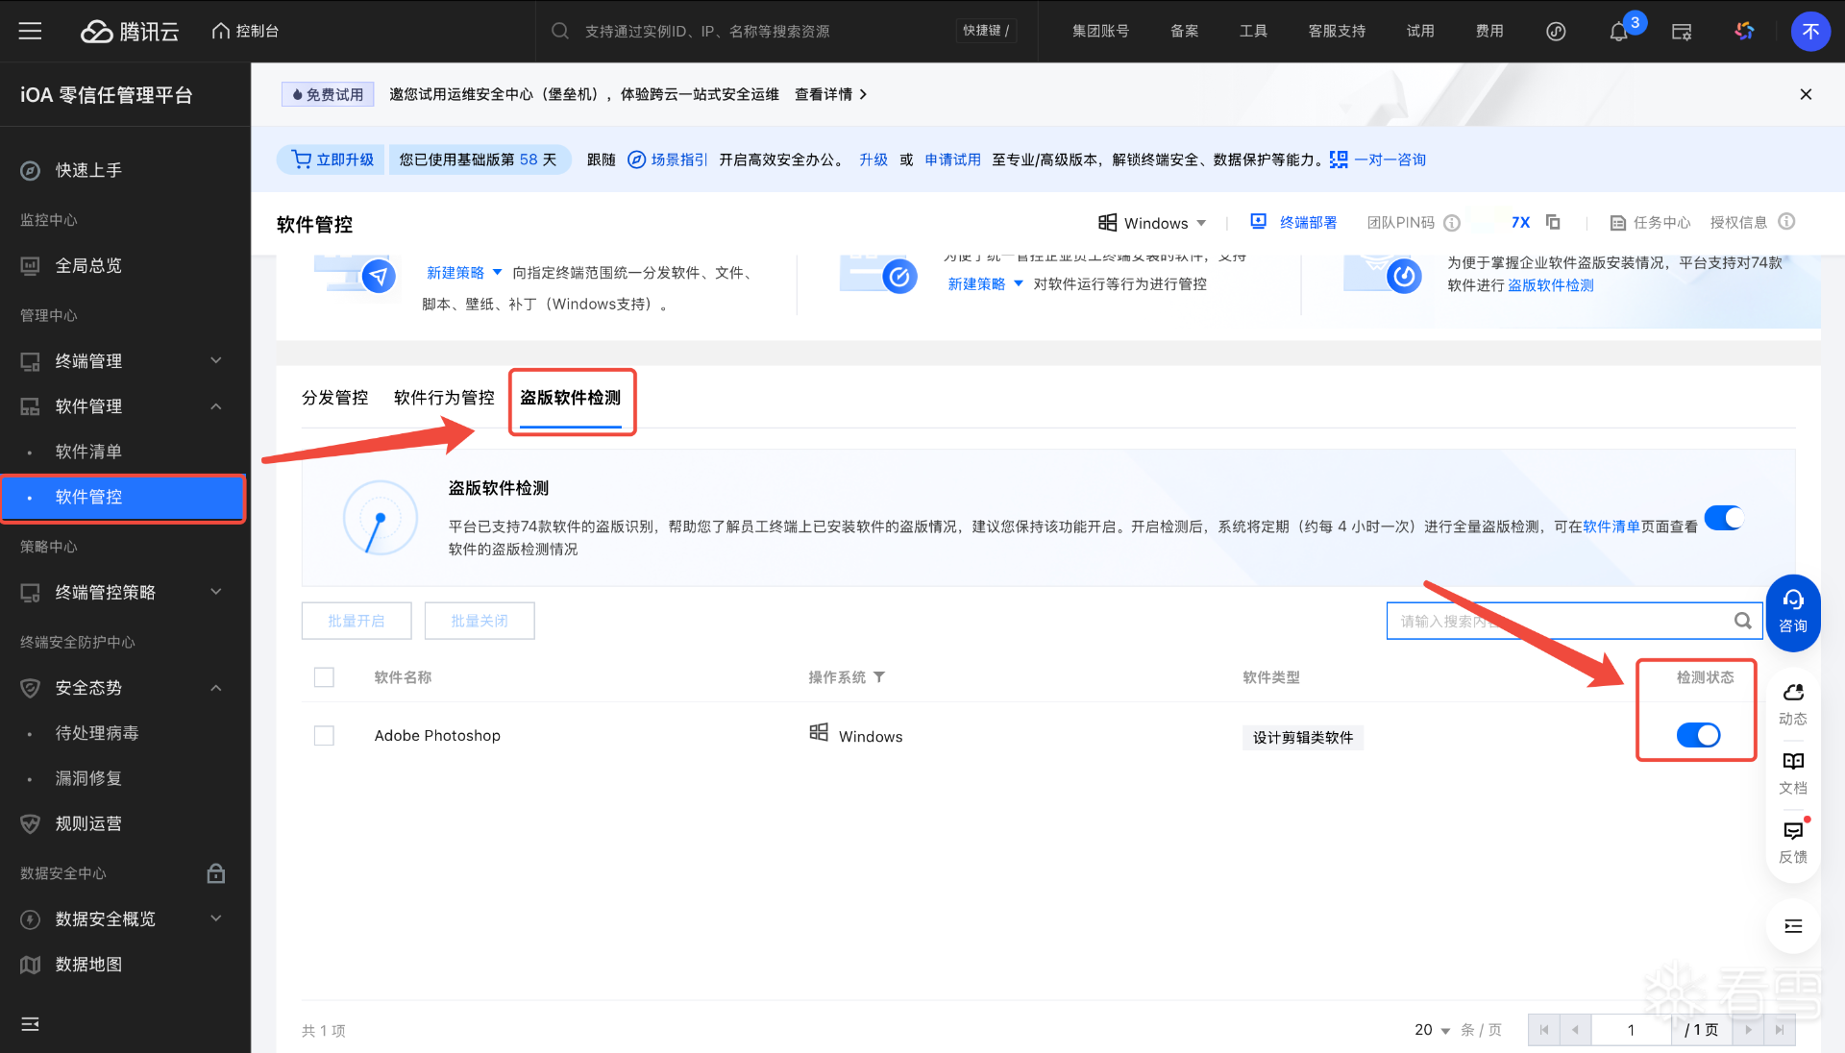This screenshot has width=1845, height=1053.
Task: Open the hamburger menu in top bar
Action: point(30,31)
